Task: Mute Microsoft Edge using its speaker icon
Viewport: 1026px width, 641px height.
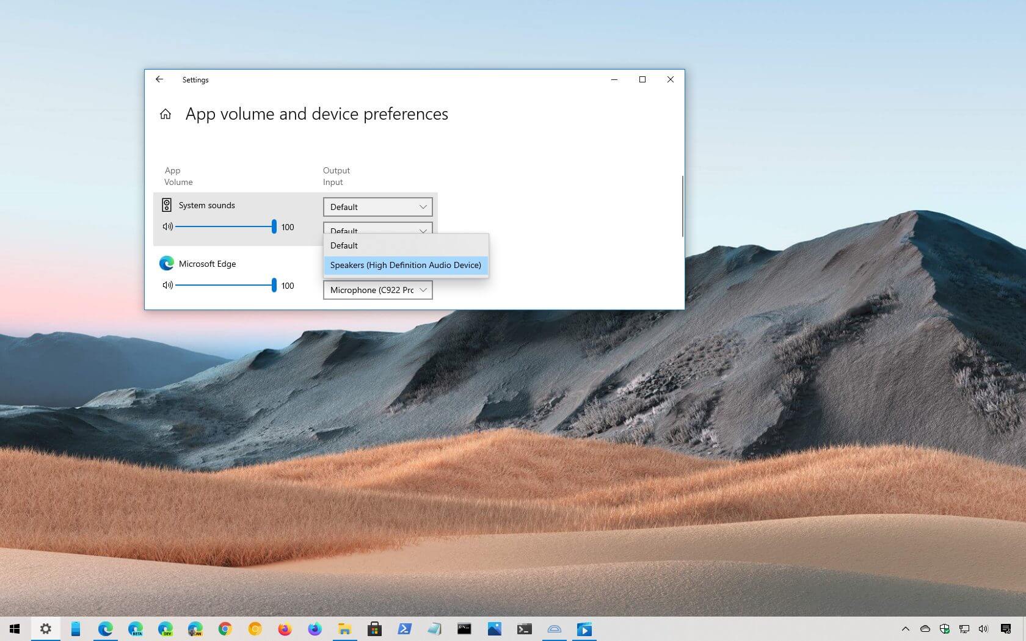Action: (x=168, y=285)
